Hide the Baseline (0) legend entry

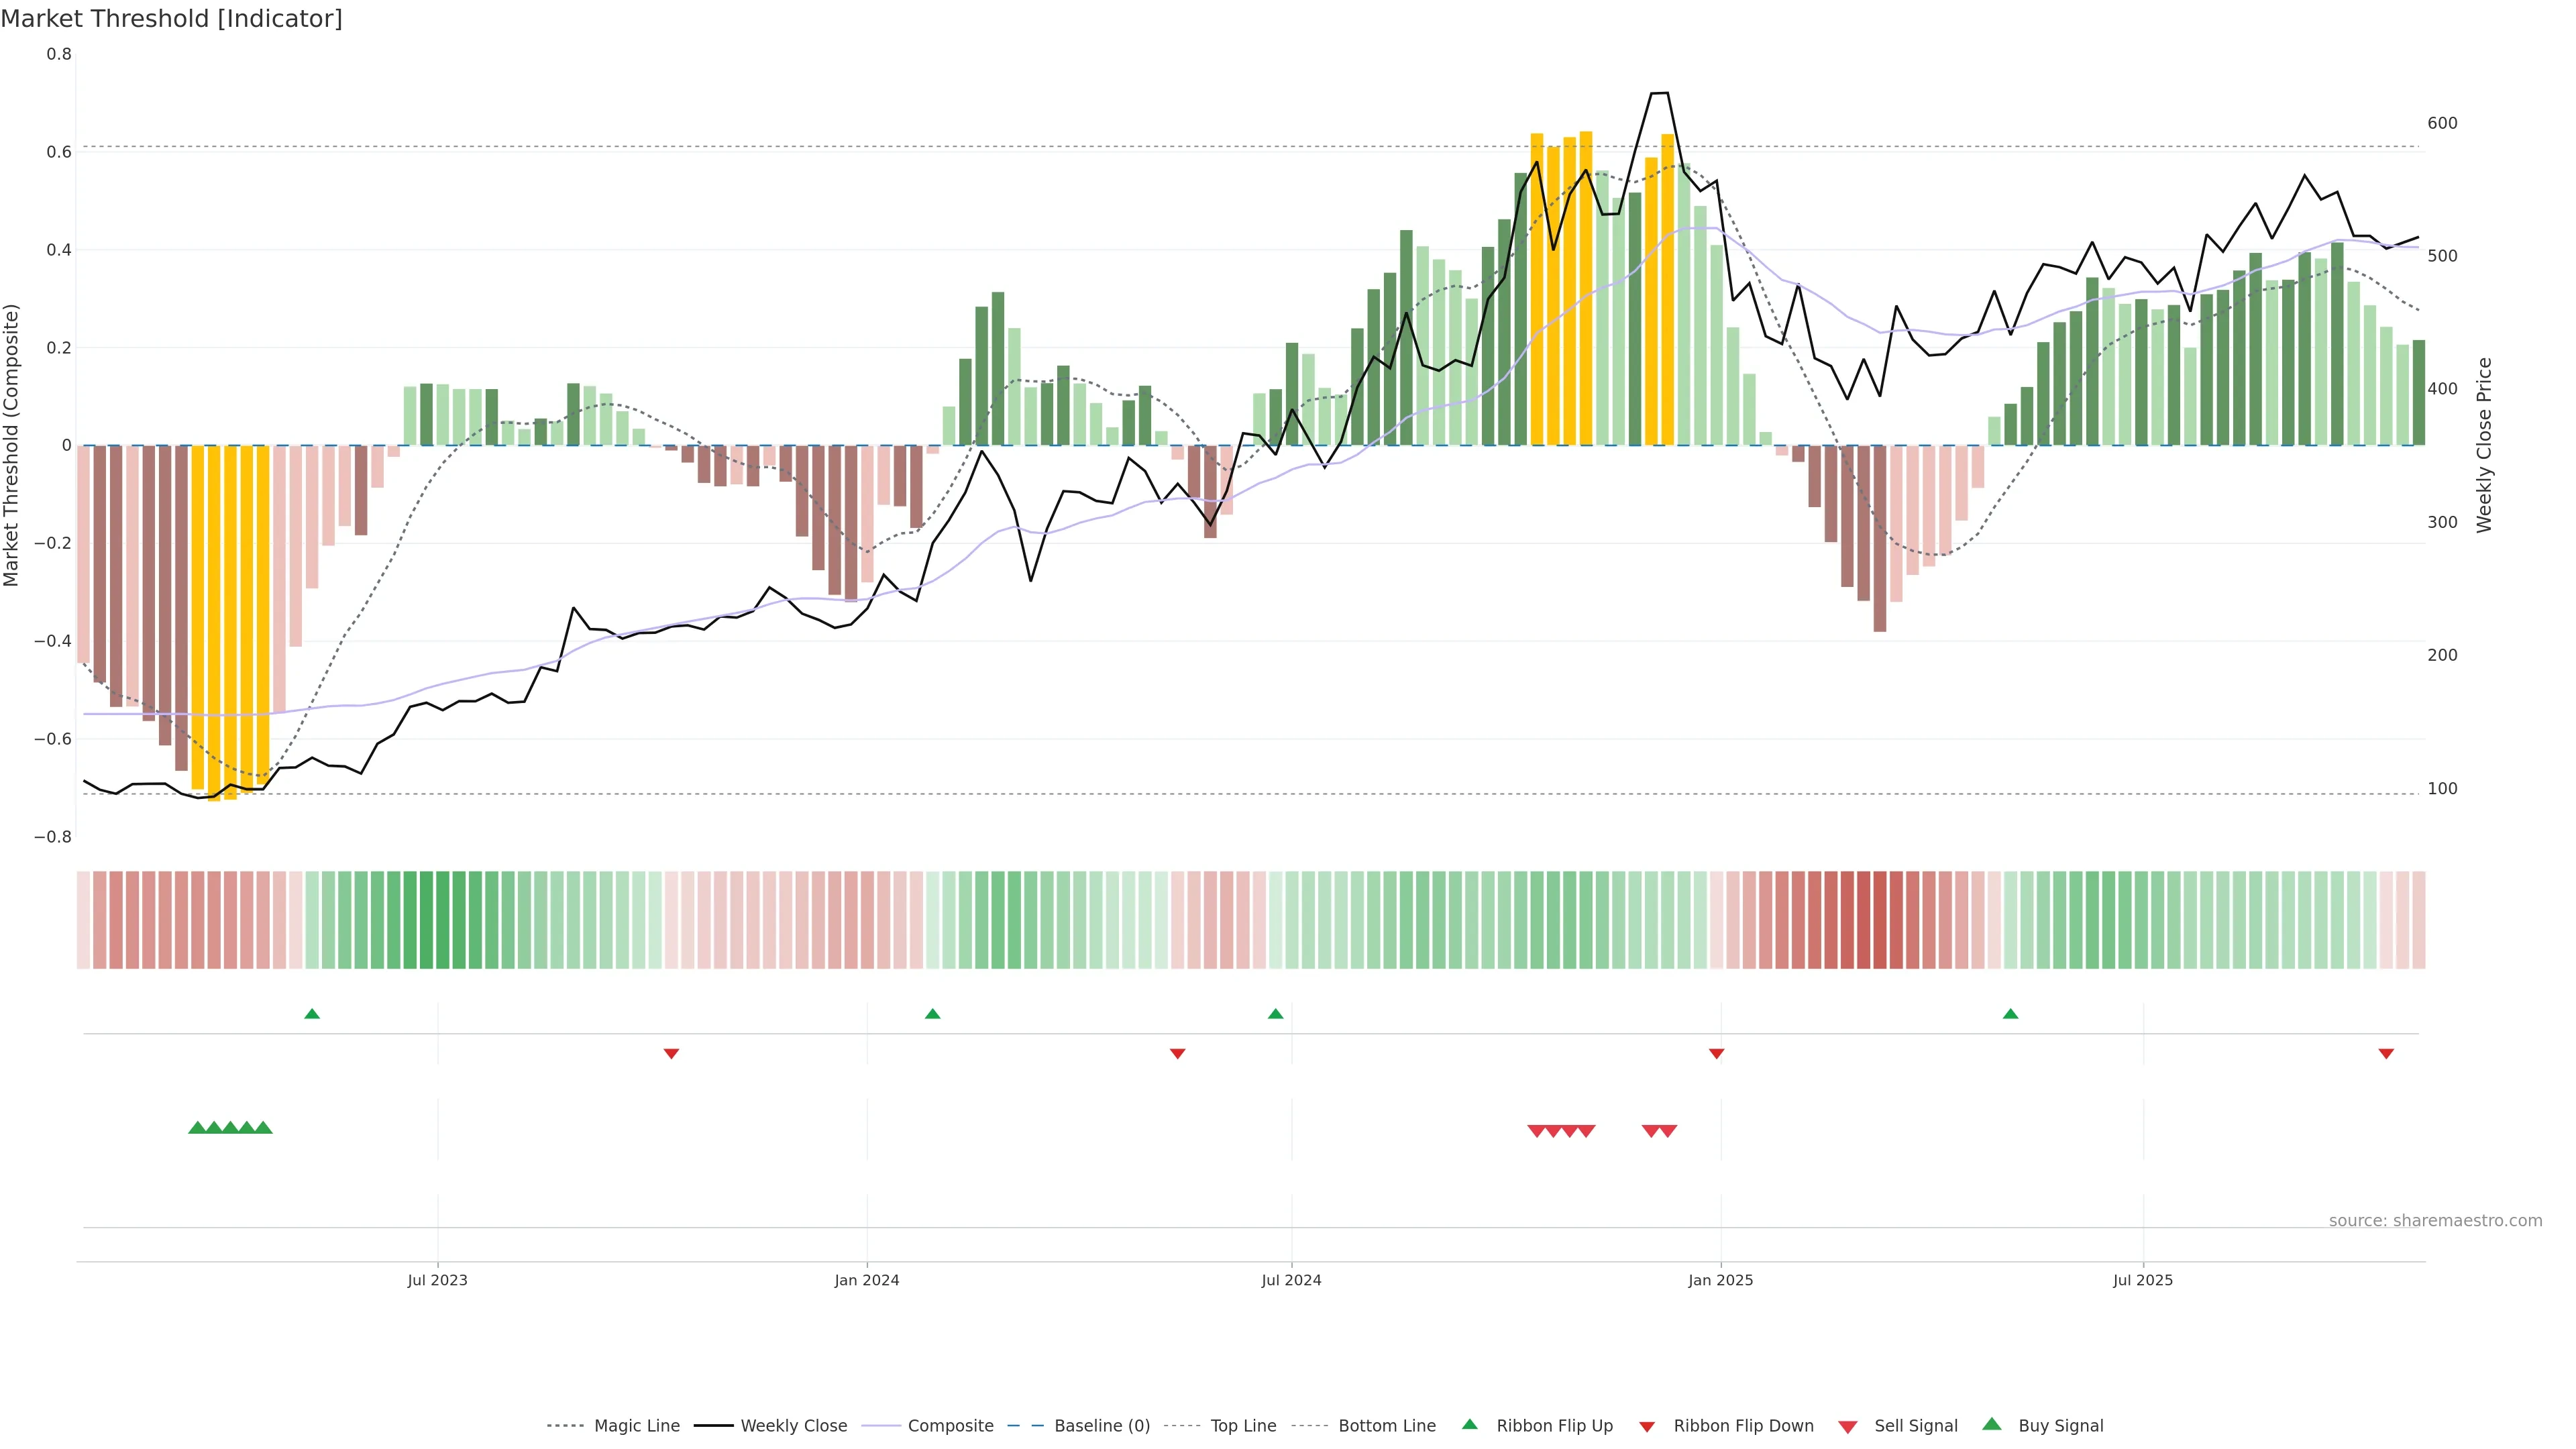[x=1101, y=1426]
